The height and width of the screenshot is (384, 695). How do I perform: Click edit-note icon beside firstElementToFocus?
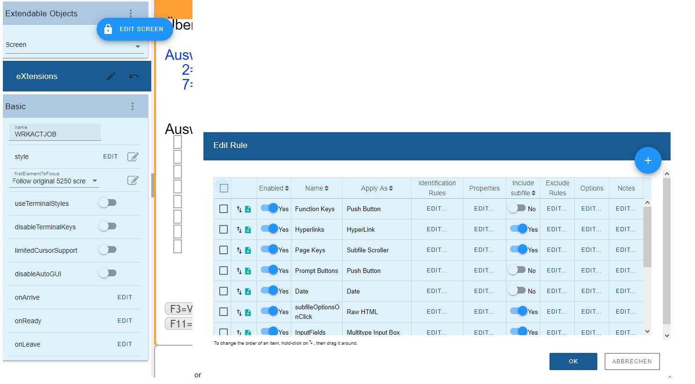coord(133,180)
